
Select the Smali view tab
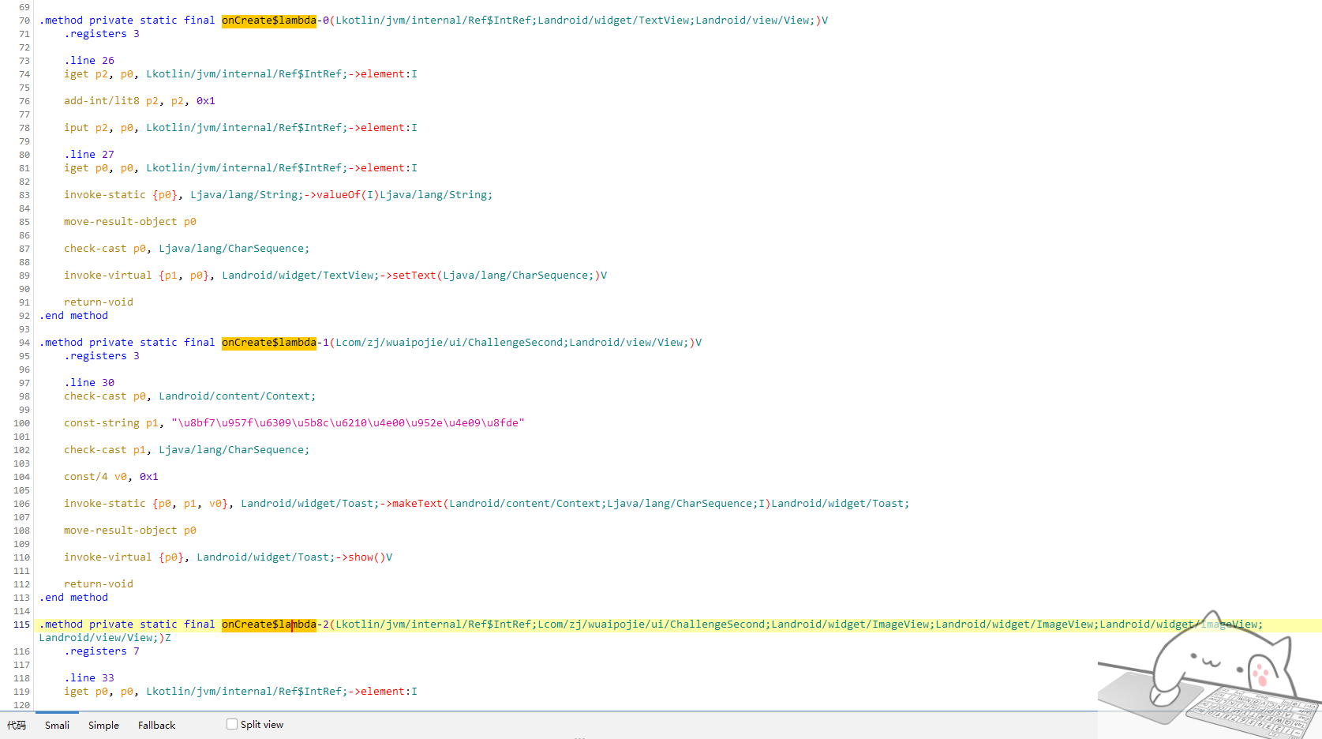click(x=57, y=725)
